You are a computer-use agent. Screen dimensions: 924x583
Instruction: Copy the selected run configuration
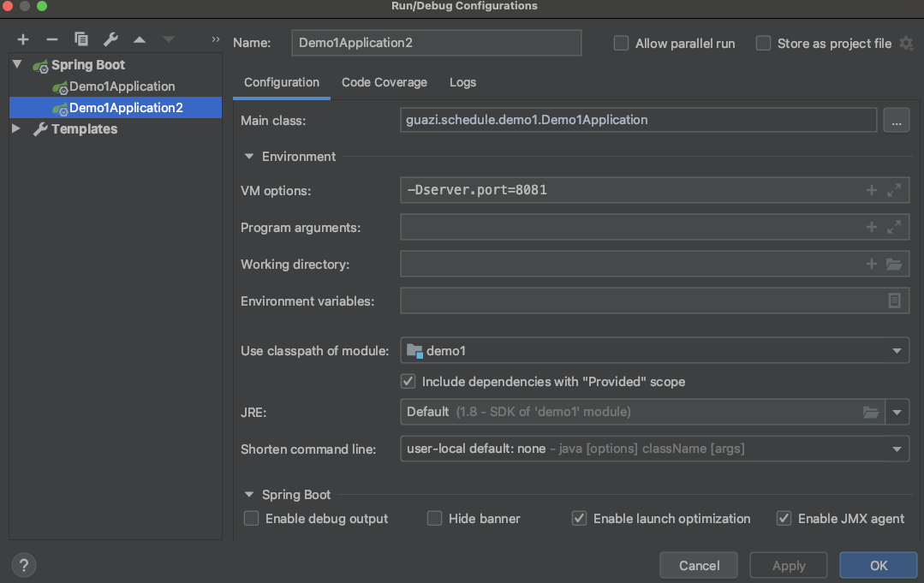80,39
